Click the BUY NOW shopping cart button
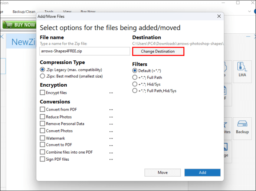The width and height of the screenshot is (256, 191). pyautogui.click(x=19, y=25)
